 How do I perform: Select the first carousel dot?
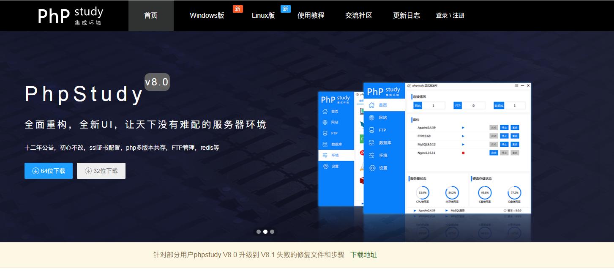[x=259, y=232]
